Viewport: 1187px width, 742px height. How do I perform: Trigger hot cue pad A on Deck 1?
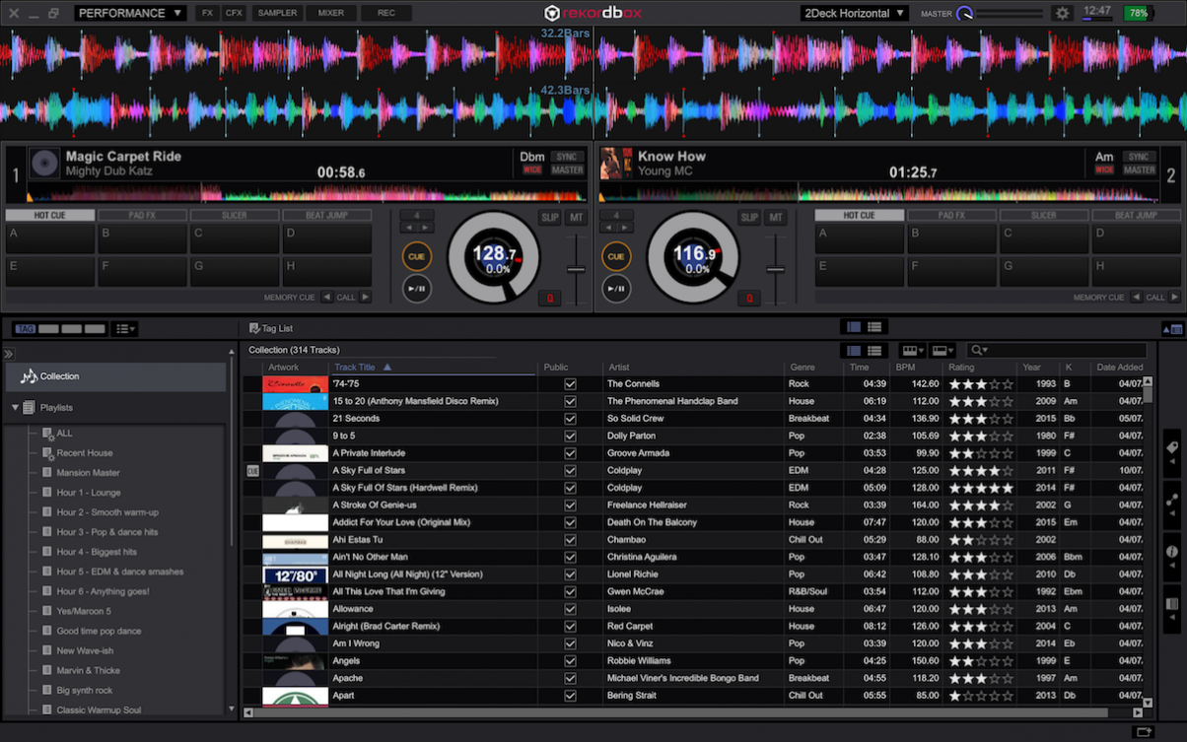click(x=50, y=238)
